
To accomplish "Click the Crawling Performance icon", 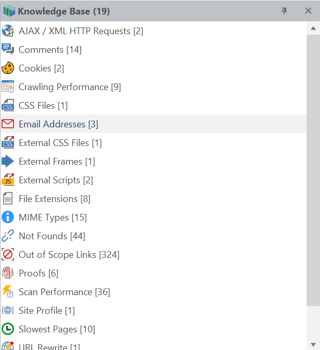I will coord(8,87).
